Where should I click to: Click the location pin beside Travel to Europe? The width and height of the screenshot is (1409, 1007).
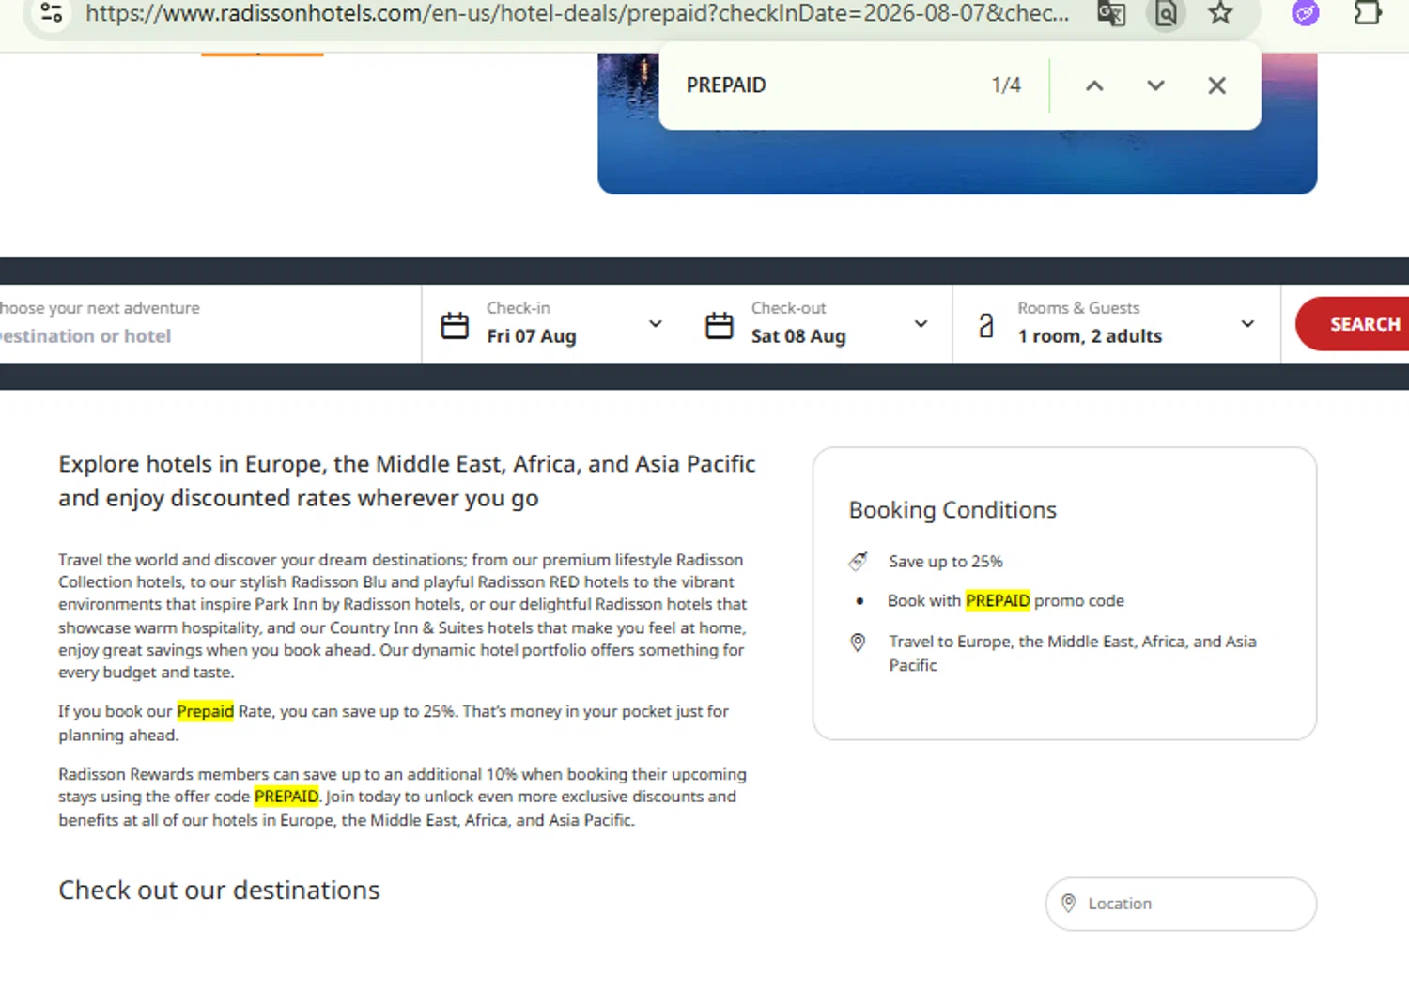click(x=858, y=643)
